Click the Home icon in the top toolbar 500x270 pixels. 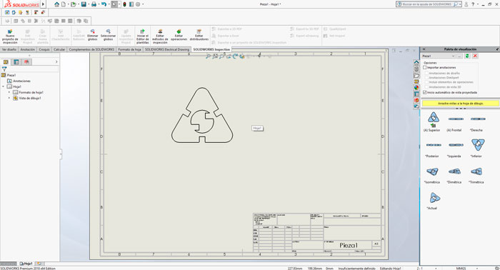click(x=56, y=4)
